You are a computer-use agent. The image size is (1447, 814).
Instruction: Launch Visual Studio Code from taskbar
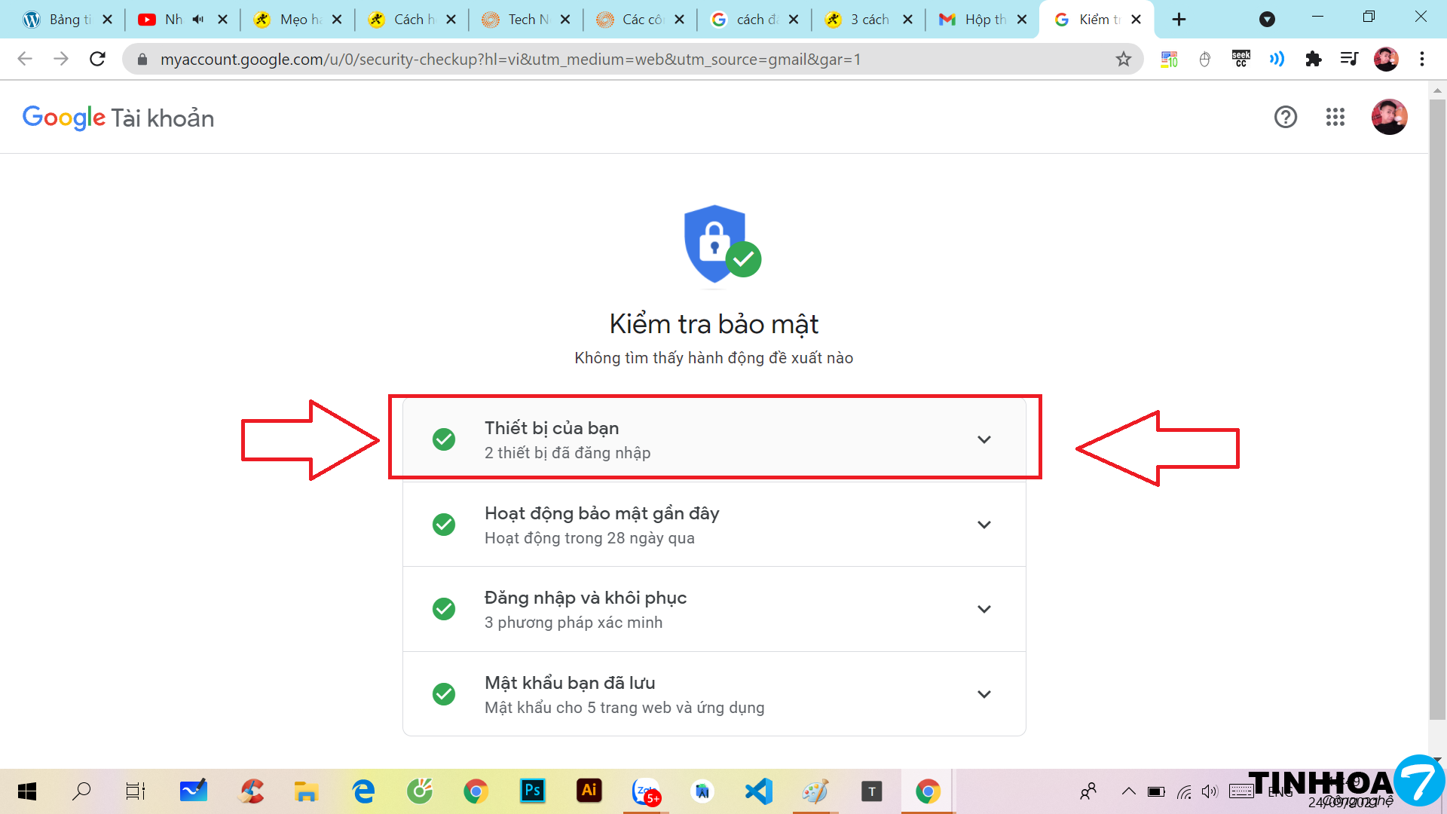coord(759,791)
